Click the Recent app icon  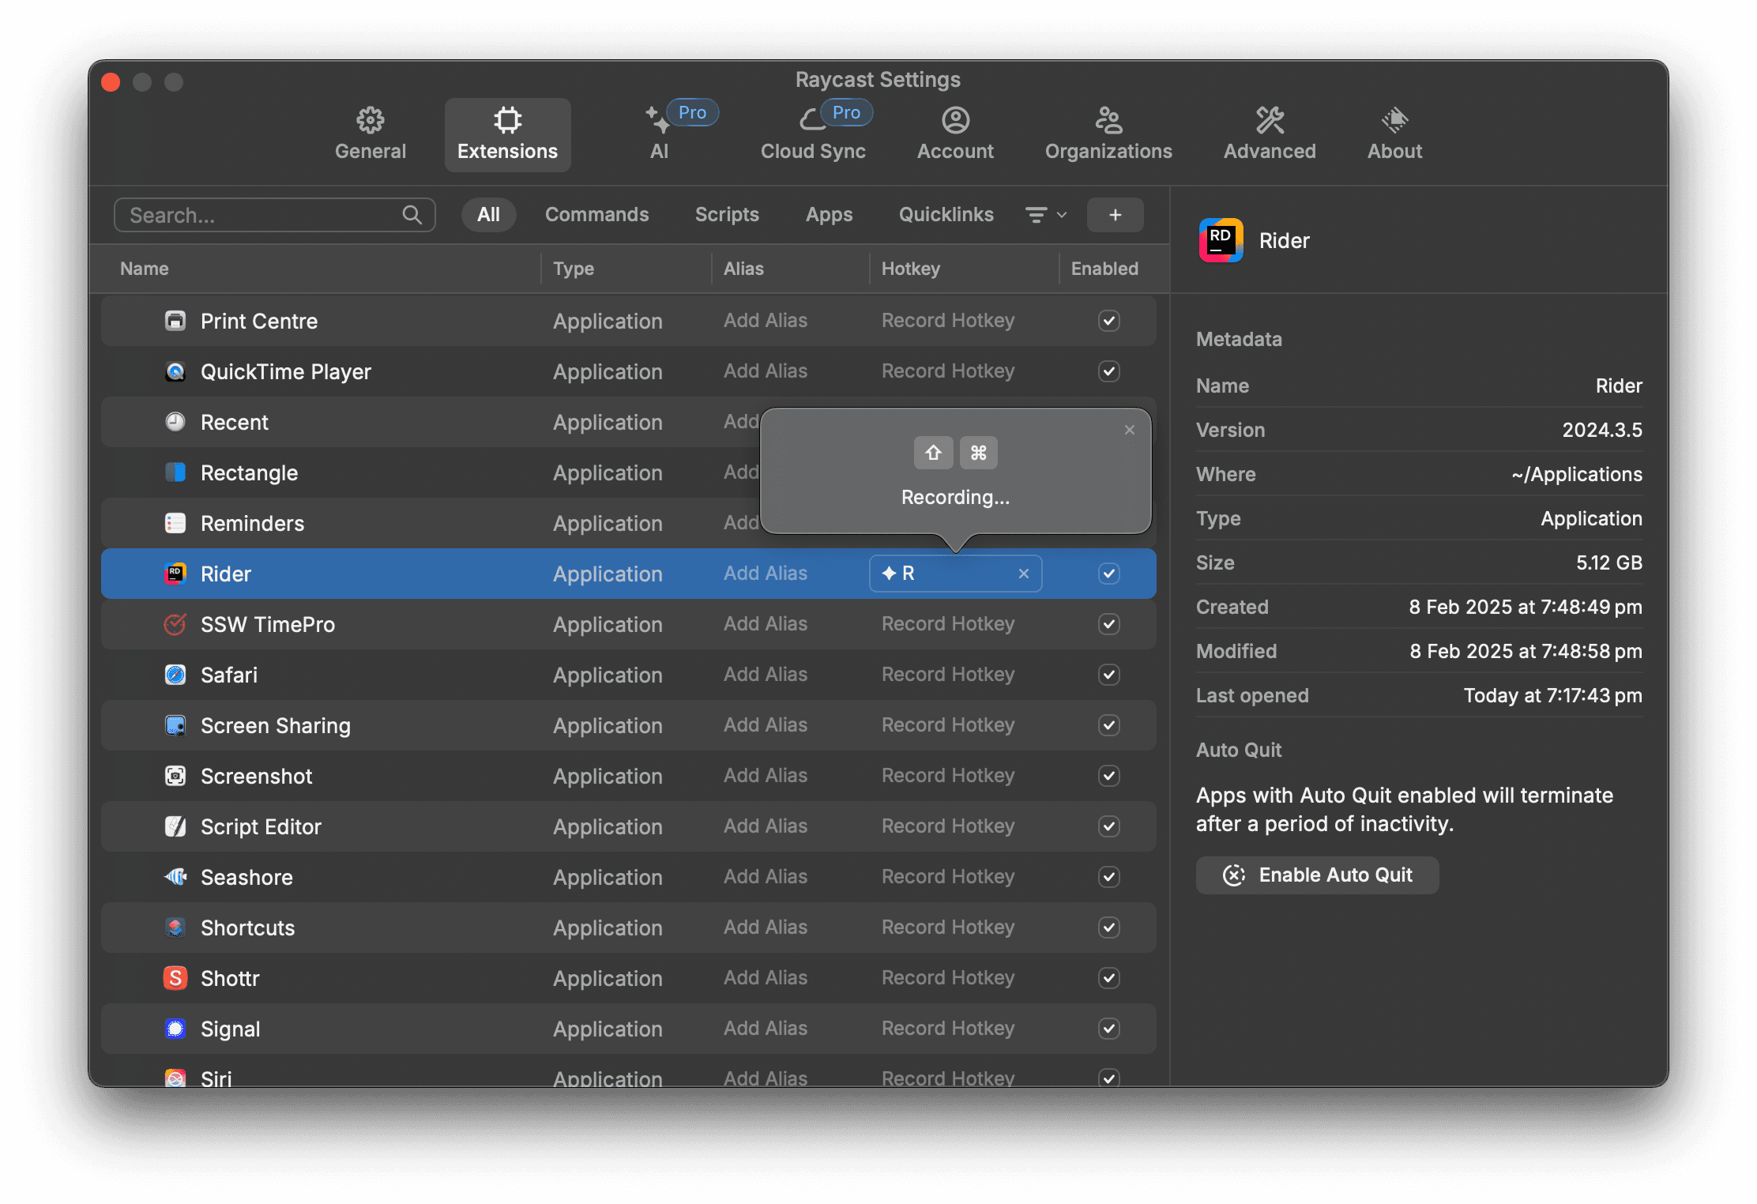coord(175,422)
